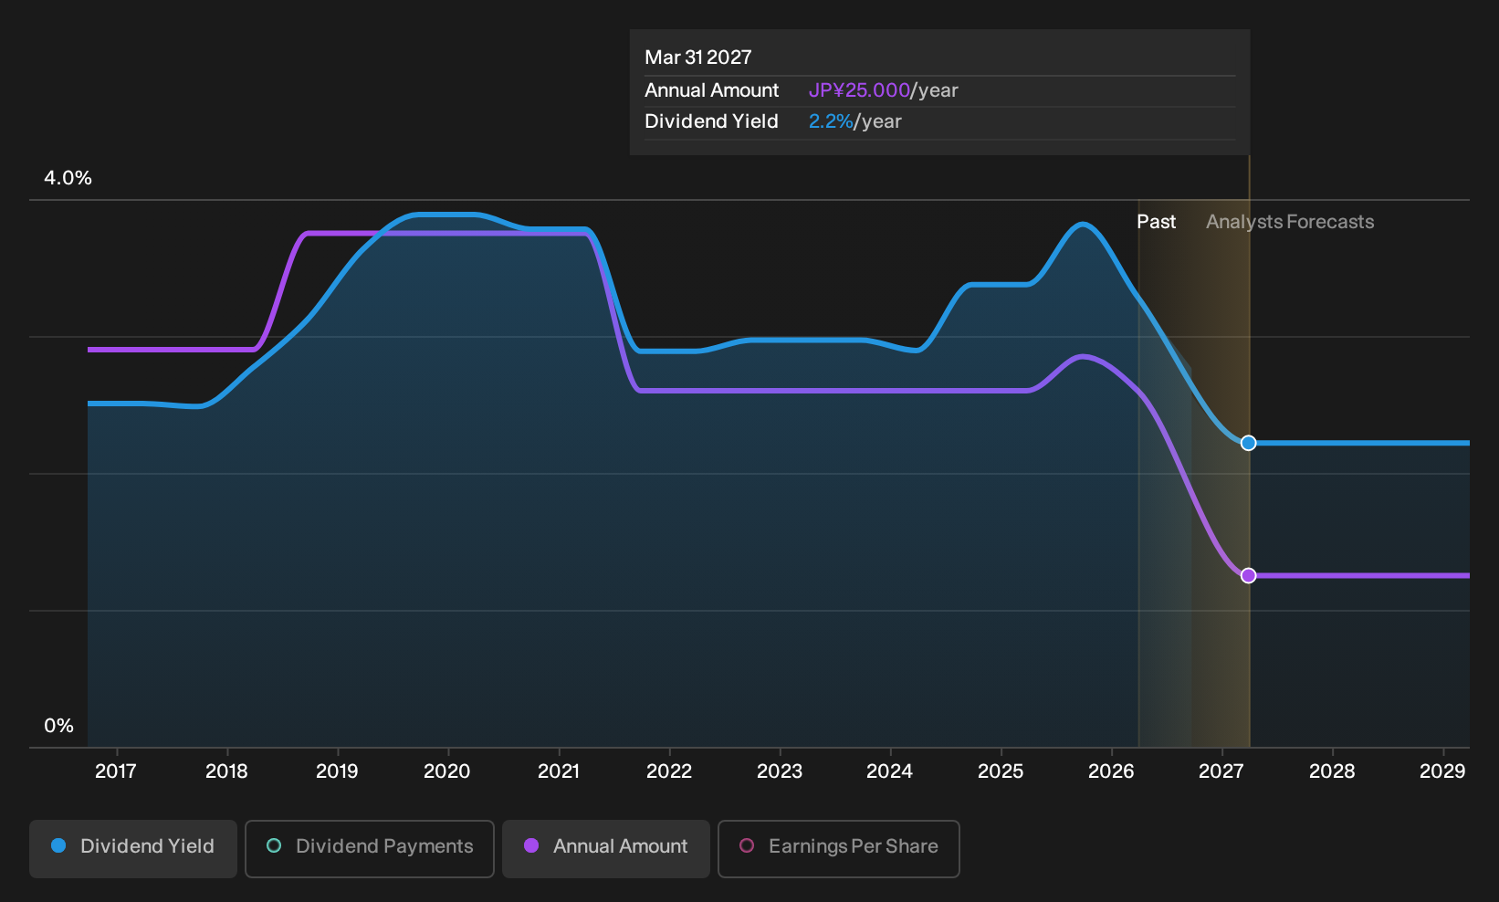Click the 2022 x-axis label
Viewport: 1499px width, 902px height.
(669, 771)
